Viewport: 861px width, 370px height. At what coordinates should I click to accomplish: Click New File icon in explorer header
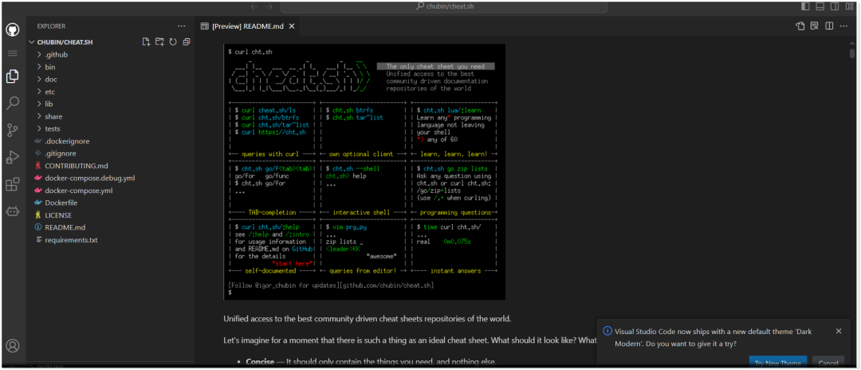click(146, 41)
